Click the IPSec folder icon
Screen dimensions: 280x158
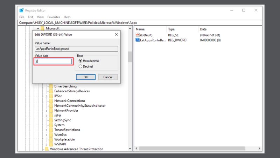[x=51, y=96]
